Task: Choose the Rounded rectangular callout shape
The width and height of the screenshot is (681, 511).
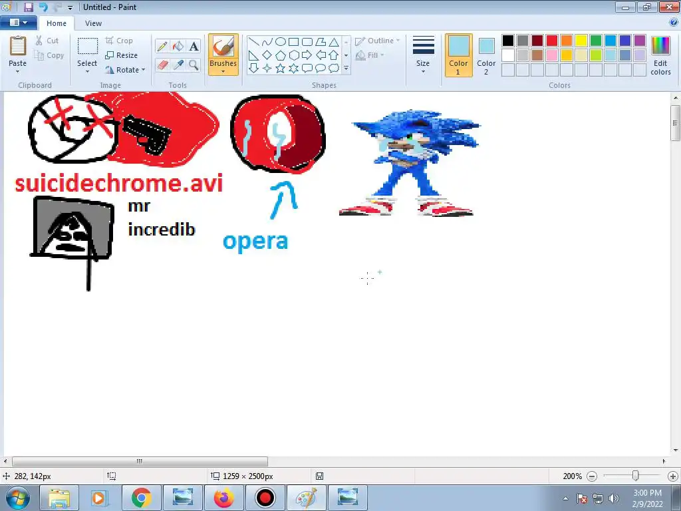Action: pos(307,69)
